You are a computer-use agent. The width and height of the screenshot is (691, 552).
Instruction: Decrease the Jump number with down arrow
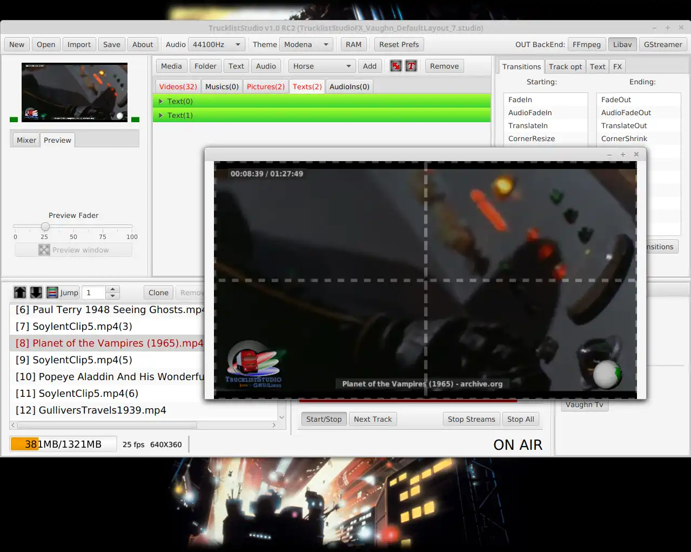[112, 296]
